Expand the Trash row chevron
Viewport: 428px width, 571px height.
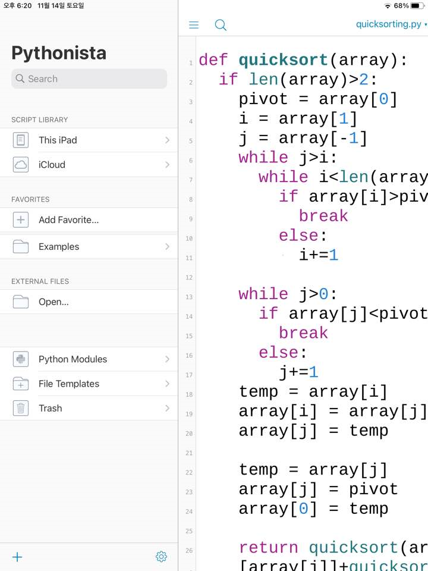click(x=167, y=408)
